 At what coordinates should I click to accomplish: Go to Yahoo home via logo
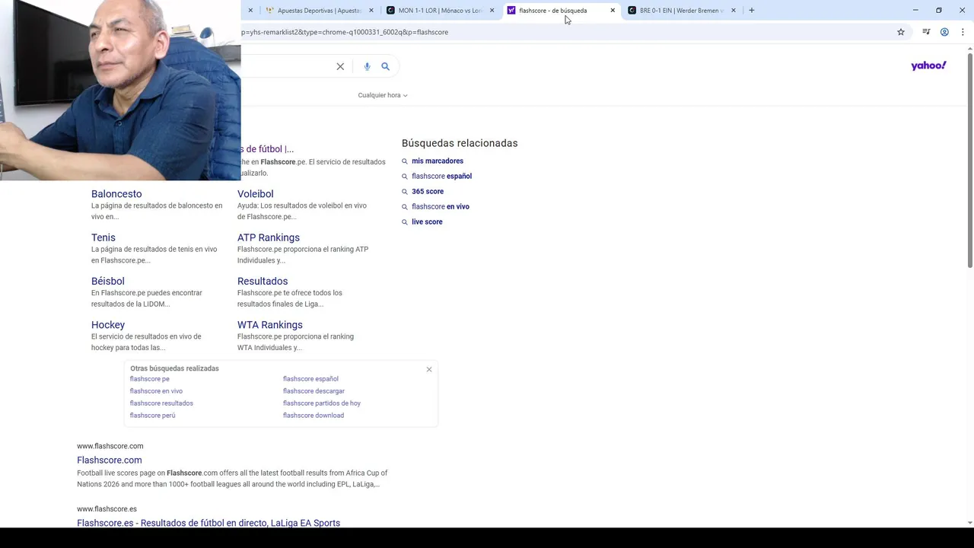pos(928,65)
